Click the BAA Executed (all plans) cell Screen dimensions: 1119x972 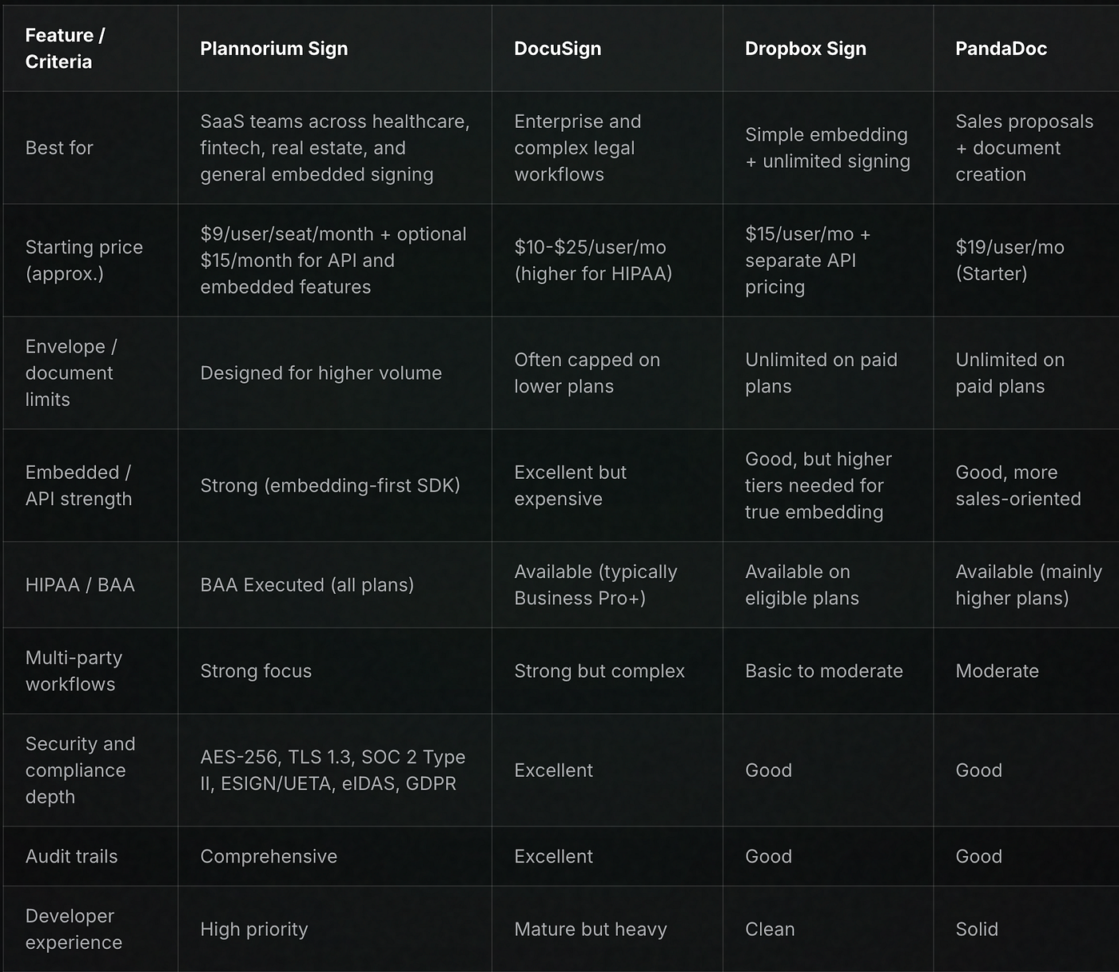(307, 585)
